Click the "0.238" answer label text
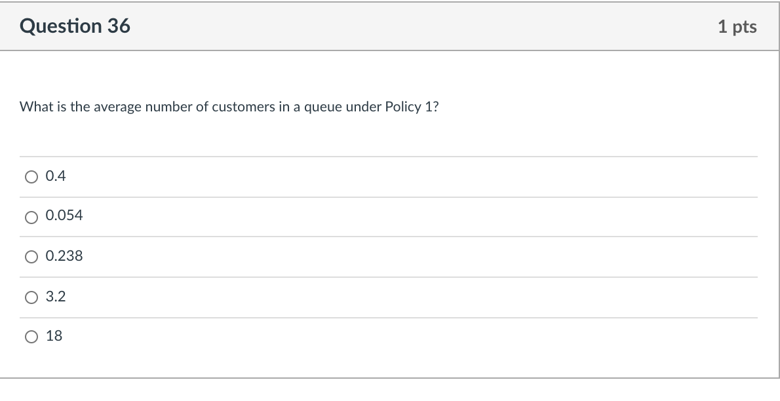 [x=64, y=257]
